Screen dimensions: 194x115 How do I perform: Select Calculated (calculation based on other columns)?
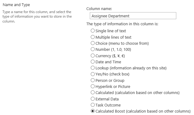(x=93, y=92)
